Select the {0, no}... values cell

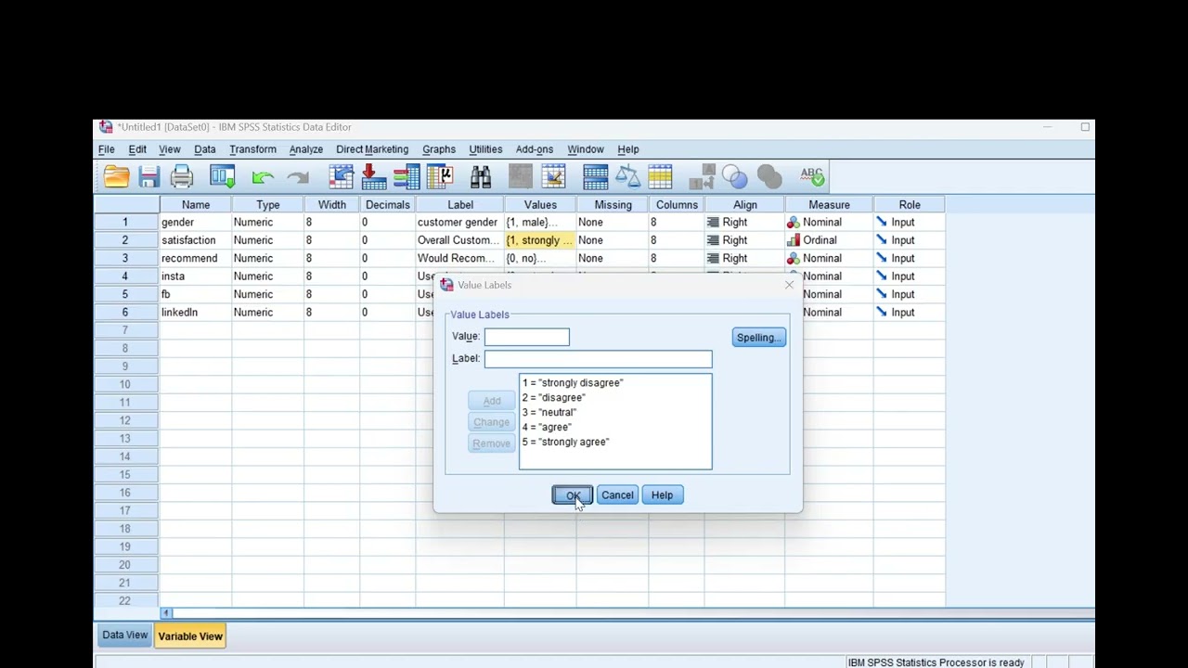pyautogui.click(x=540, y=259)
